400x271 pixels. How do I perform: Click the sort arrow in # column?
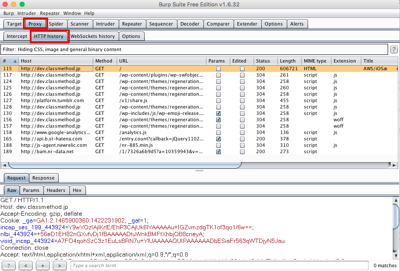pos(15,61)
